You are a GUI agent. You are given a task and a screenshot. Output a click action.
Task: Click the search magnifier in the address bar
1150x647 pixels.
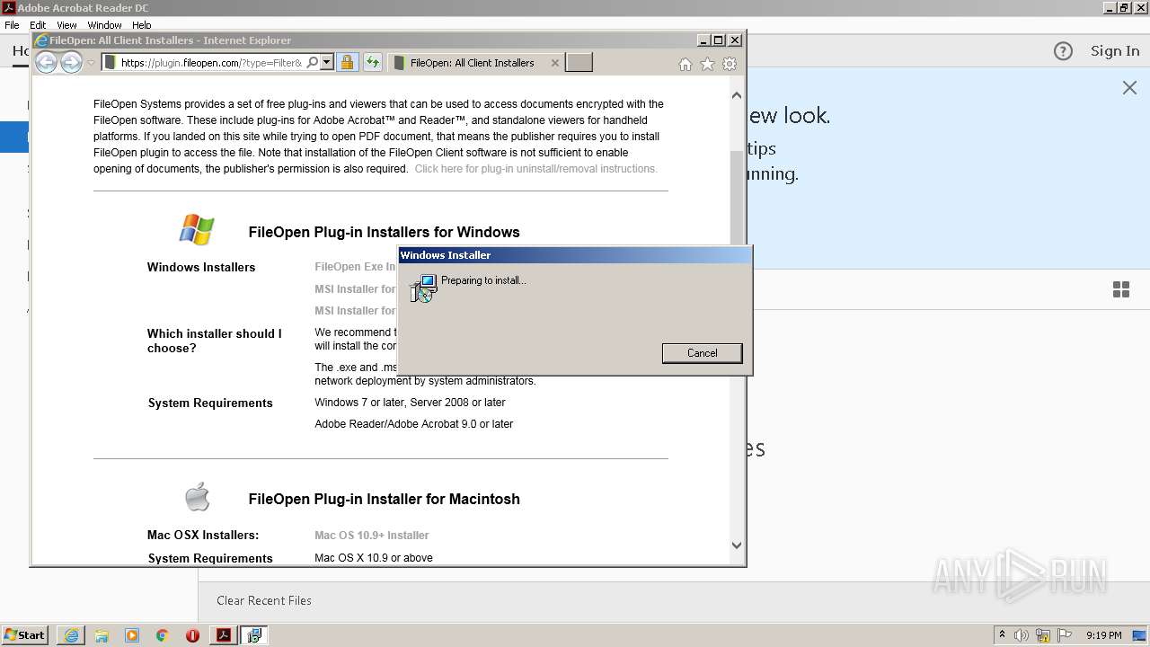click(312, 62)
